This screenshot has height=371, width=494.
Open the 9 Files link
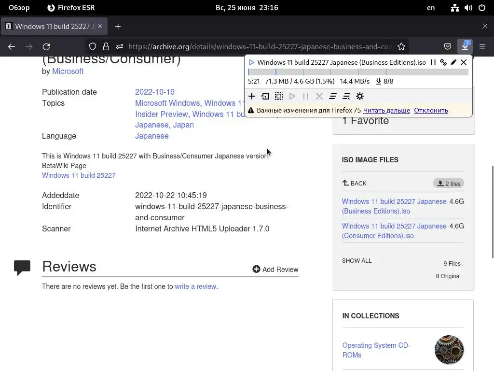(x=452, y=263)
